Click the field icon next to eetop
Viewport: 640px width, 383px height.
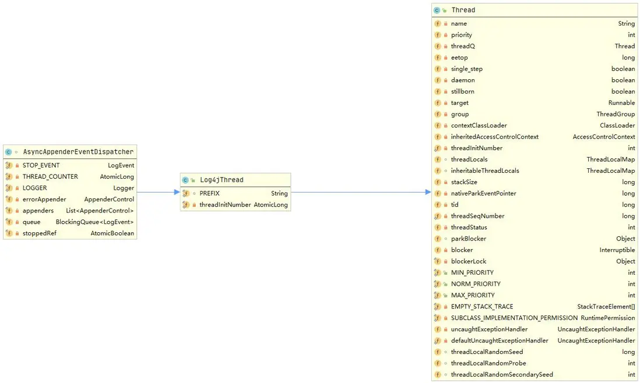pos(438,58)
